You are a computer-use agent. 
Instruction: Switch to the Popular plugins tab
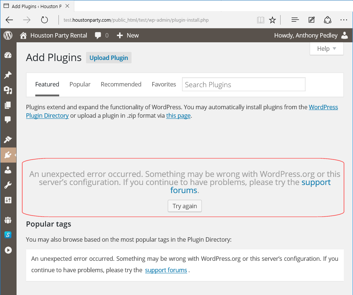point(80,84)
